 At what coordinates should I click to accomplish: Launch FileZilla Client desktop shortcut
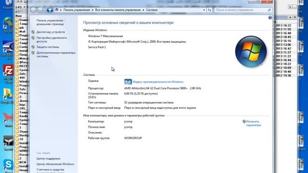coord(8,74)
